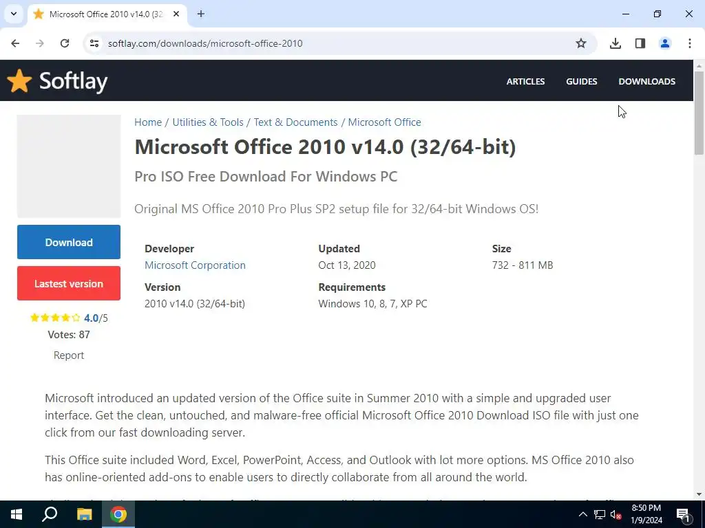Open the ARTICLES menu item
705x528 pixels.
click(525, 81)
